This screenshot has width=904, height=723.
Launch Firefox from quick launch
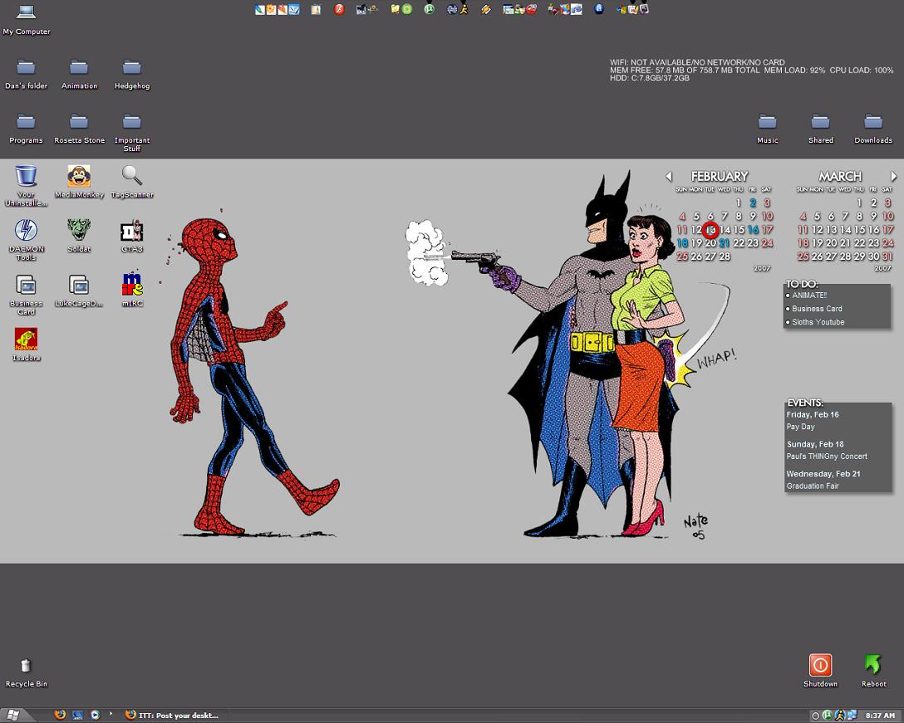click(x=60, y=715)
